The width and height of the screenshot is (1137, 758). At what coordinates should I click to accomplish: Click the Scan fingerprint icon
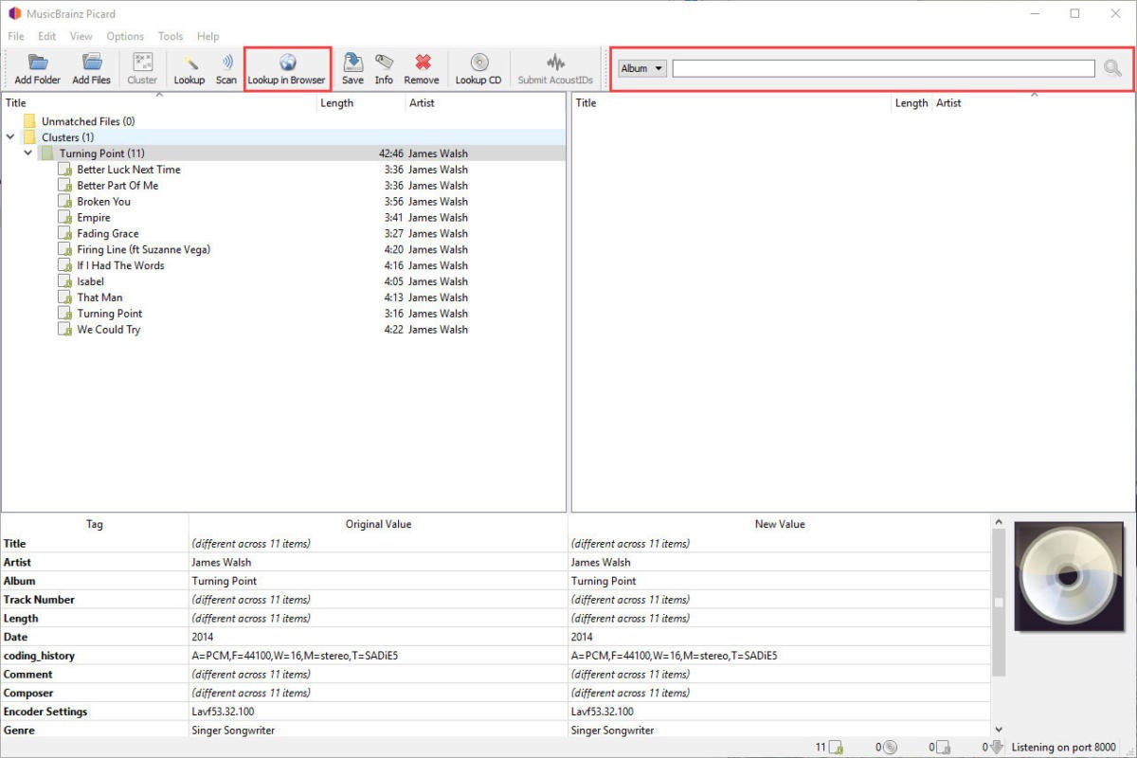tap(226, 63)
